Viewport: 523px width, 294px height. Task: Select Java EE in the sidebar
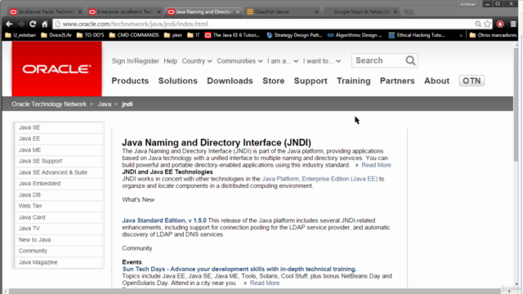tap(59, 139)
